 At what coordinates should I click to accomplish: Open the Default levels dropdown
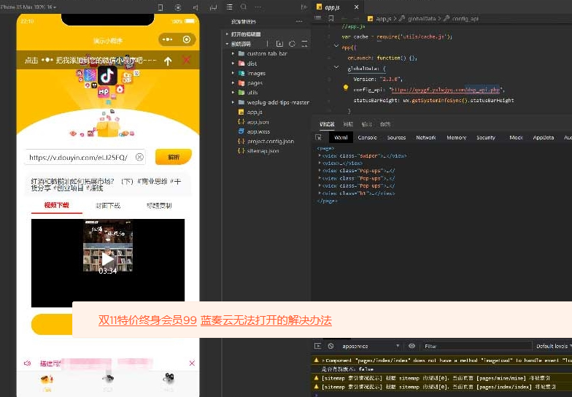[x=553, y=346]
